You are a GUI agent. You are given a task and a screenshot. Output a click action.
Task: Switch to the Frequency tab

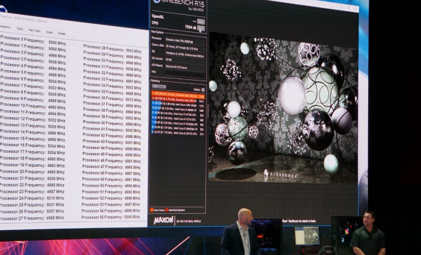[5, 27]
